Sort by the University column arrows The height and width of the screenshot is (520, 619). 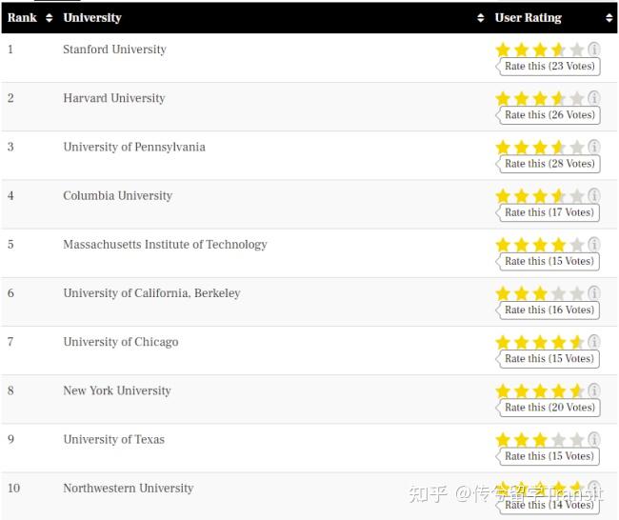(480, 18)
